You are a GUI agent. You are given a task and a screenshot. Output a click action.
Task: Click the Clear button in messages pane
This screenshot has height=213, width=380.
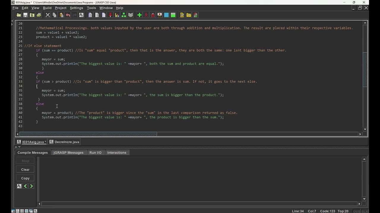coord(25,170)
